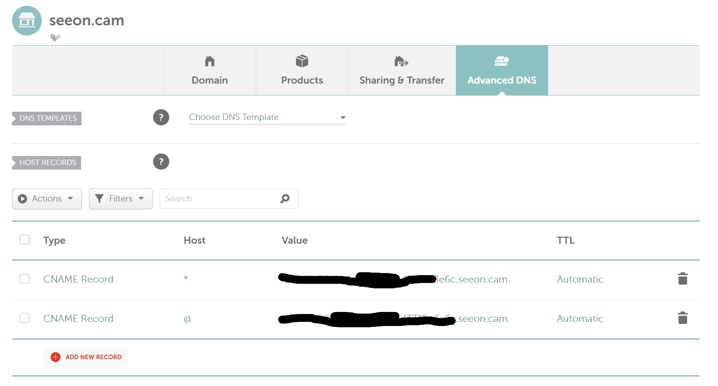Open the Actions dropdown menu
The image size is (718, 386).
pyautogui.click(x=47, y=199)
